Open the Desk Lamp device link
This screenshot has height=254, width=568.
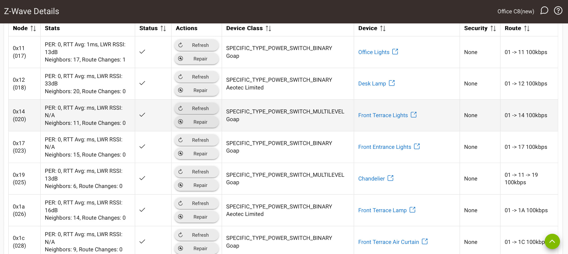(372, 84)
